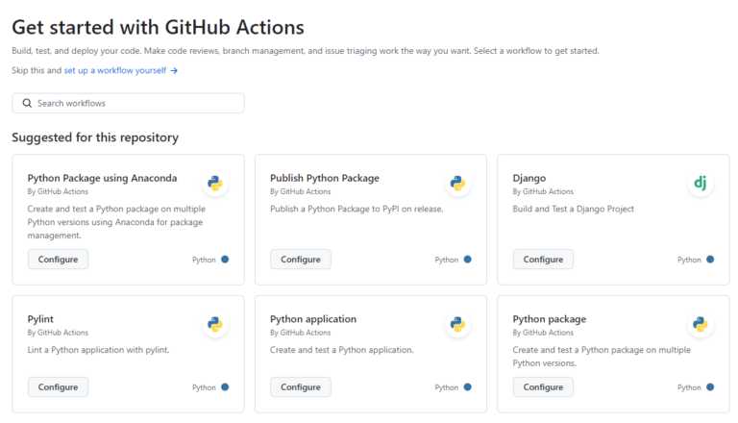Click the blue language dot on Django card
The width and height of the screenshot is (738, 423).
click(710, 260)
